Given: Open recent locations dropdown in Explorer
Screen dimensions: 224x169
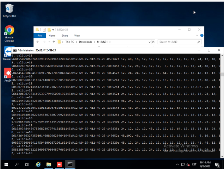Looking at the screenshot, I should coord(49,42).
